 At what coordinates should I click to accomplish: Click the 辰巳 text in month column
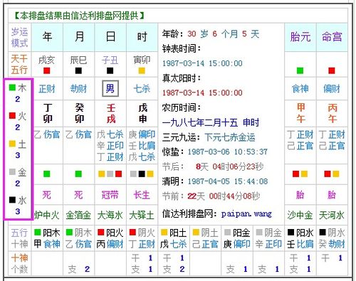coord(78,60)
